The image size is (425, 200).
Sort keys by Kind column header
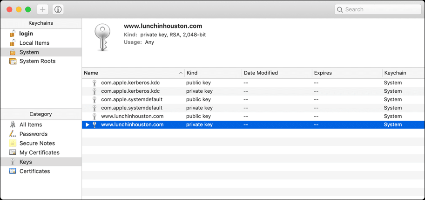(213, 73)
